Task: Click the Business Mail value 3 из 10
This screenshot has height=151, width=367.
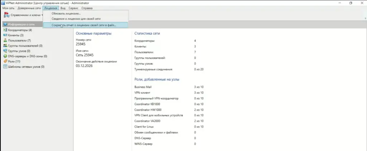Action: click(199, 87)
